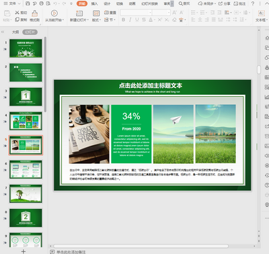269x254 pixels.
Task: Click the 34% text on slide
Action: (131, 116)
